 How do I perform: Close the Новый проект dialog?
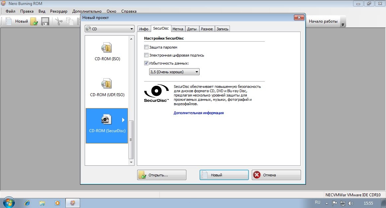pos(299,17)
